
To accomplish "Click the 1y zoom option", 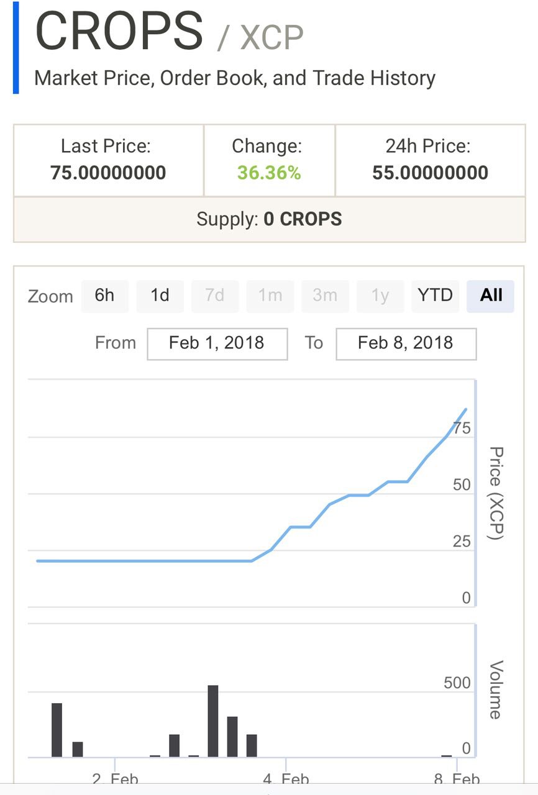I will (x=380, y=296).
